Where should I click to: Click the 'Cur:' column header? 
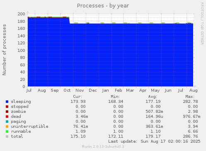[78, 97]
